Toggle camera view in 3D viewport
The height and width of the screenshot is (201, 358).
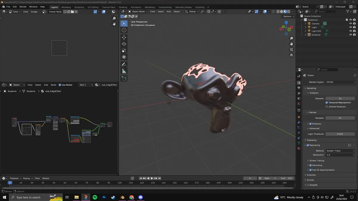[291, 49]
